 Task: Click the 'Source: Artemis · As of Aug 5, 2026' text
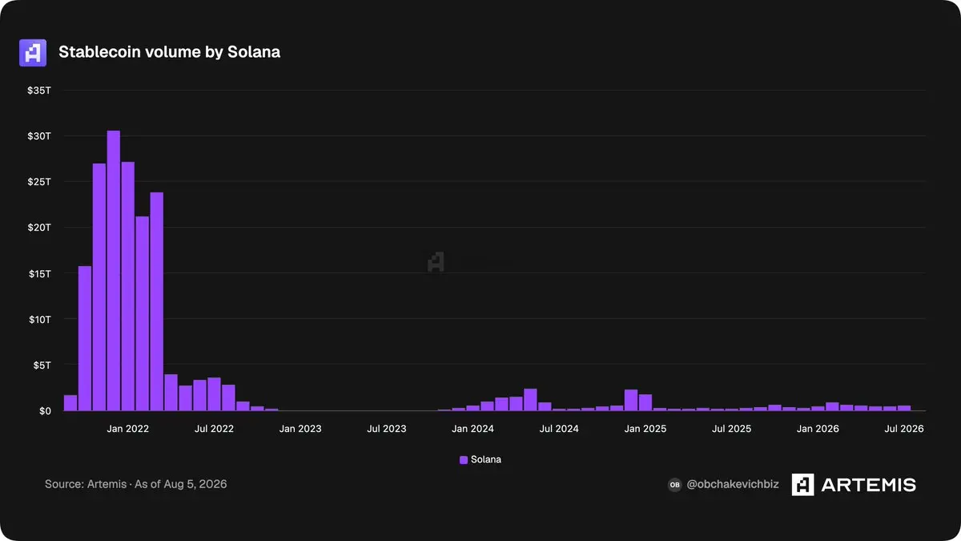[136, 484]
